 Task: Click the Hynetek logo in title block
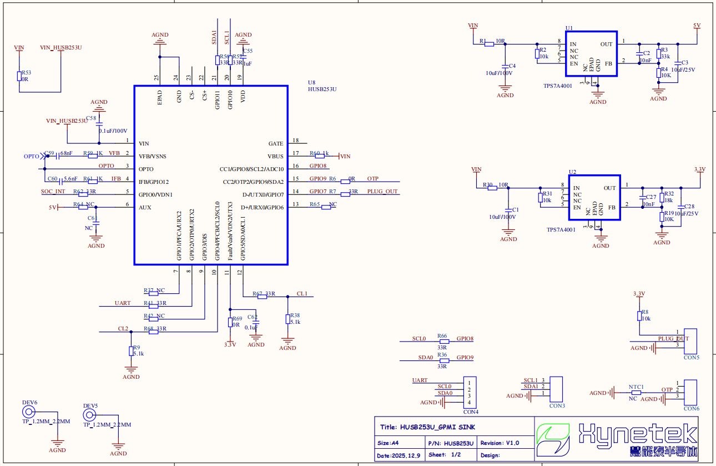point(616,439)
